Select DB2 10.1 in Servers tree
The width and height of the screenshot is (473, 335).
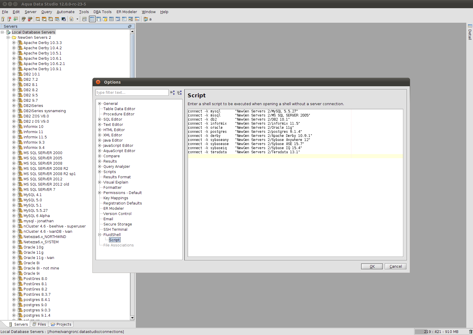[x=32, y=74]
